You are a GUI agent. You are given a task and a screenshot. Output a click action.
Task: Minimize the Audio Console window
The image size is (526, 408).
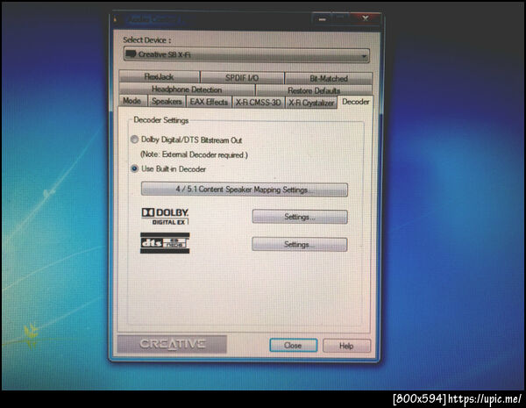tap(323, 19)
